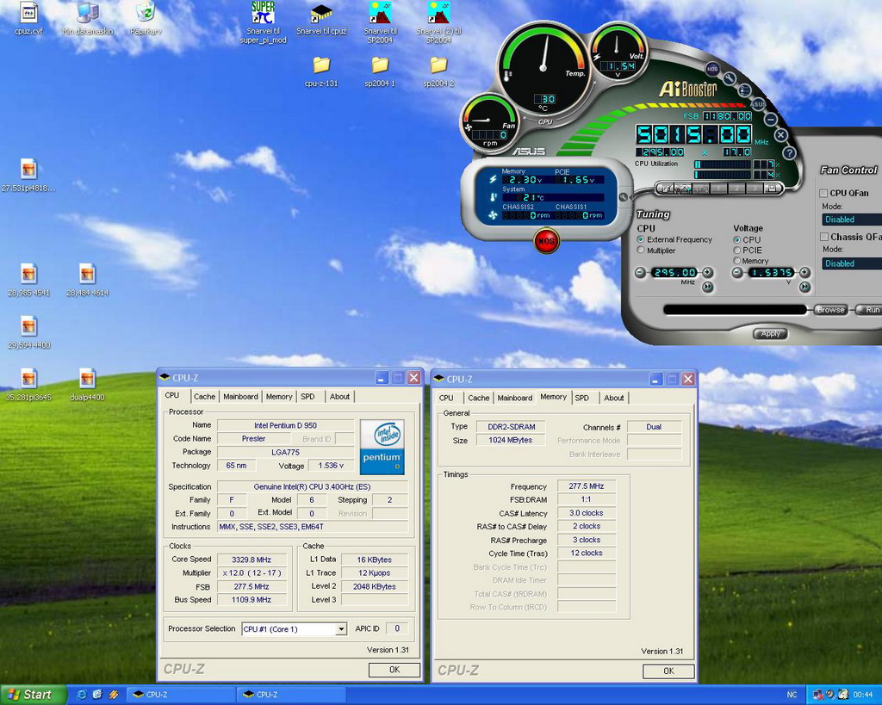882x705 pixels.
Task: Select Memory radio under Voltage
Action: [x=737, y=261]
